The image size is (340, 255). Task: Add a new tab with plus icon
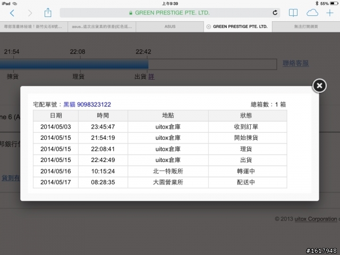[x=329, y=13]
